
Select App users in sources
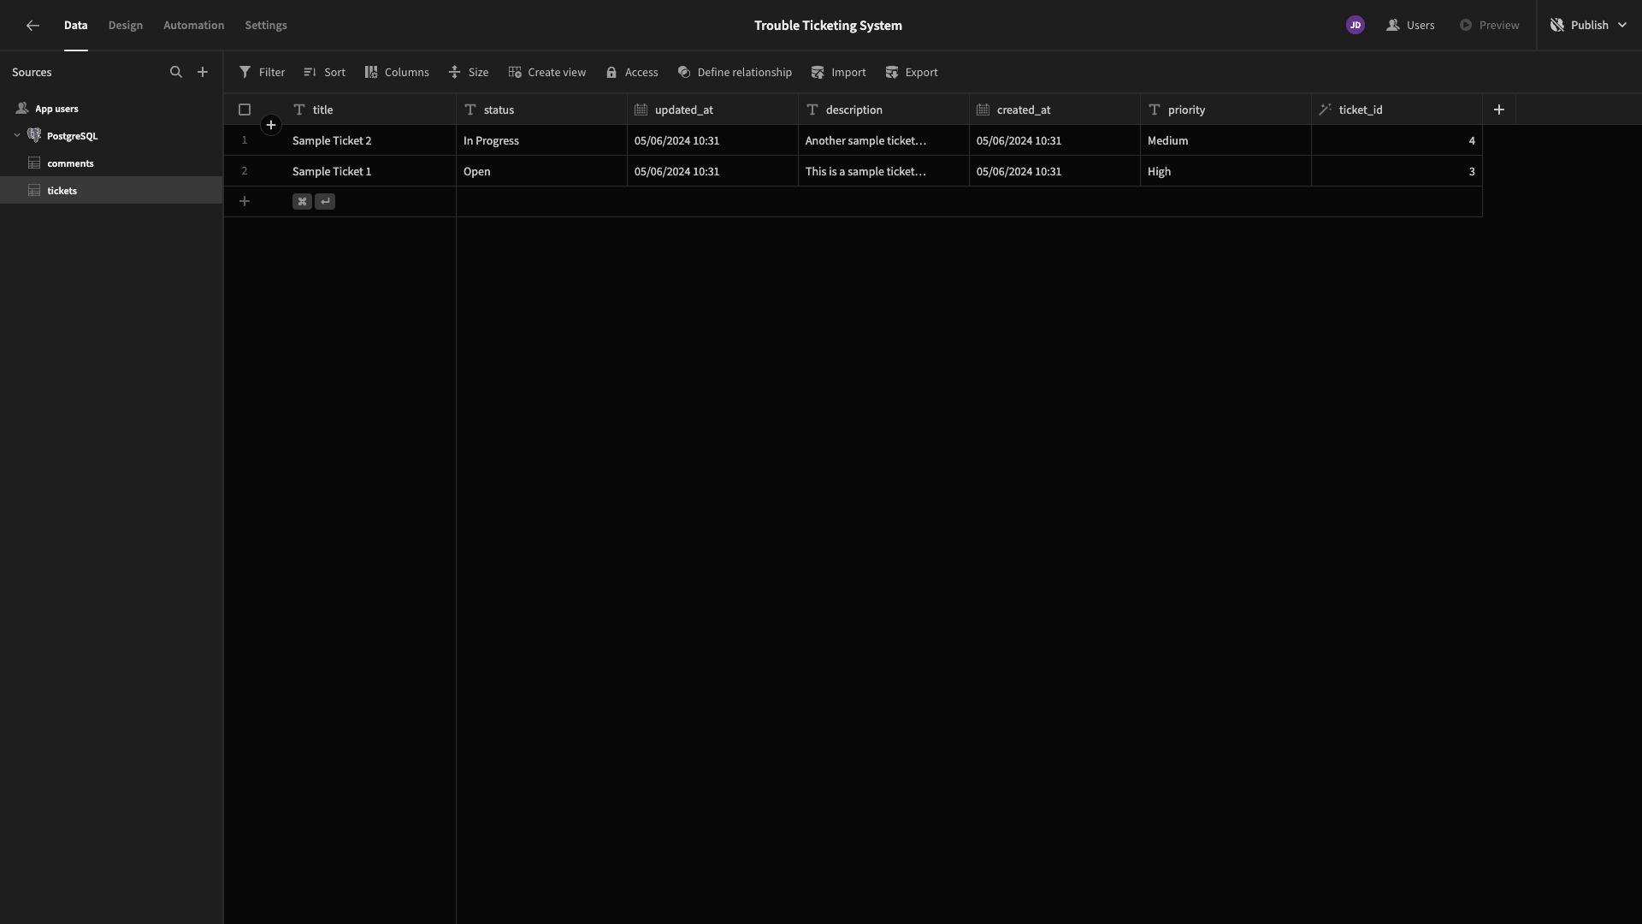111,109
